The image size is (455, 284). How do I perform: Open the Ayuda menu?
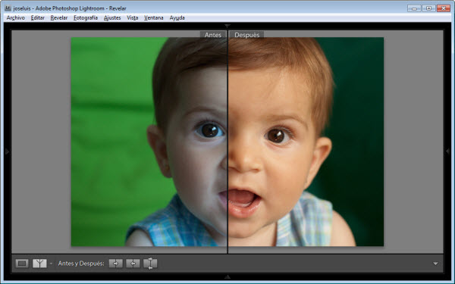177,17
